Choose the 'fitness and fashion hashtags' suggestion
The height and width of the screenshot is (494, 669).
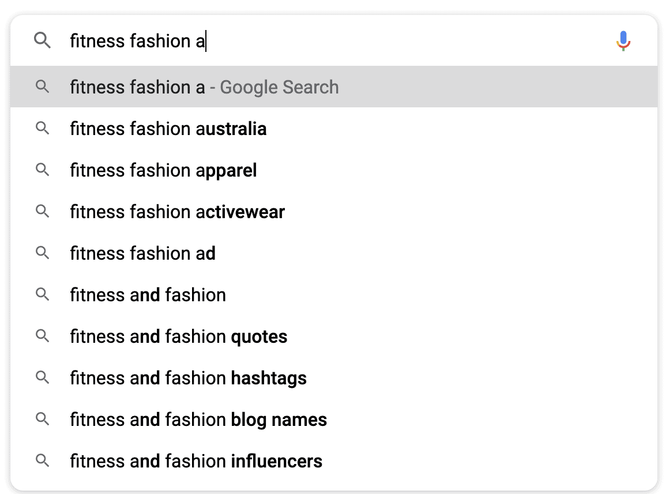pos(189,378)
